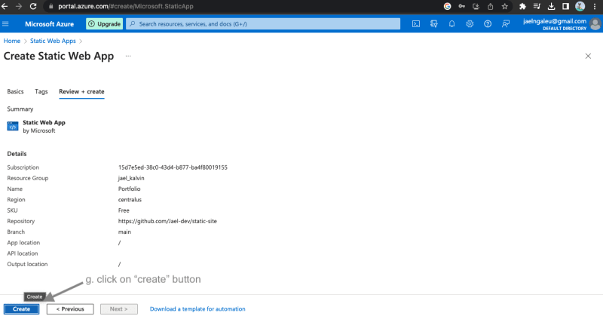Select the Branch value main
This screenshot has width=603, height=319.
pos(124,232)
